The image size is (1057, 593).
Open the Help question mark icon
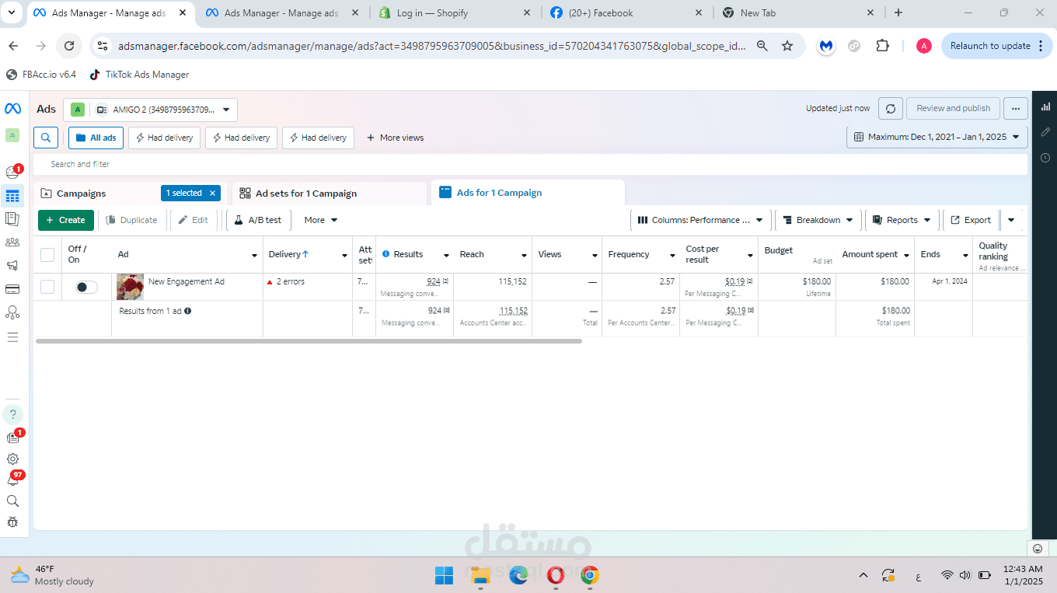coord(12,414)
